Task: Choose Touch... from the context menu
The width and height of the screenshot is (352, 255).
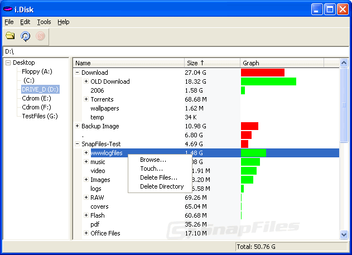Action: point(152,169)
